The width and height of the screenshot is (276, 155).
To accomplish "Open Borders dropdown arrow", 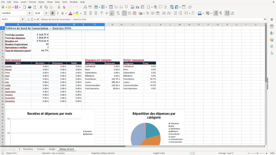I will coord(189,13).
